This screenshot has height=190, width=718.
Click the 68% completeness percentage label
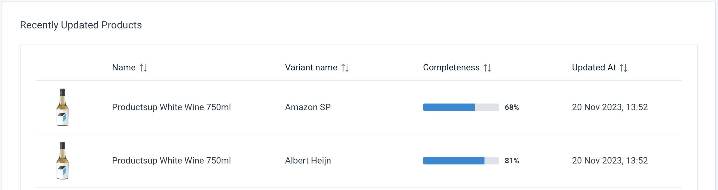(512, 108)
